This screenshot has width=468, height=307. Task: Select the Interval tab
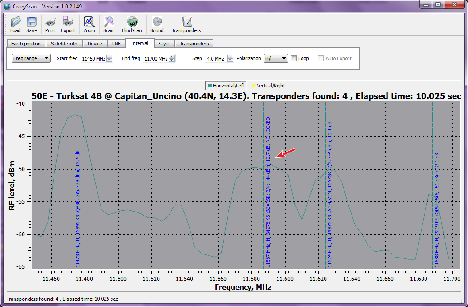(x=139, y=43)
